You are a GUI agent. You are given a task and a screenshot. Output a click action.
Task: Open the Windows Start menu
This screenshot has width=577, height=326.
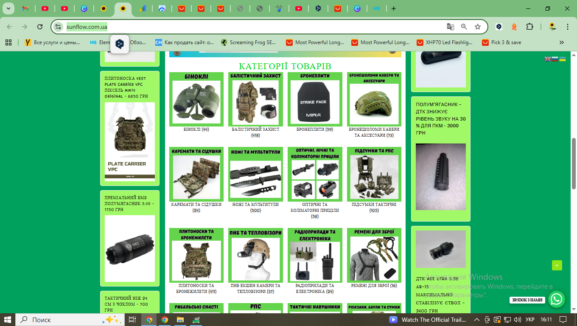[x=8, y=320]
